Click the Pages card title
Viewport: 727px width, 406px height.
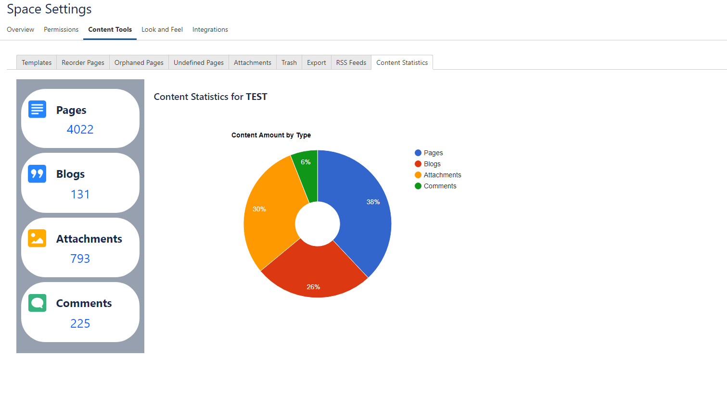(71, 110)
